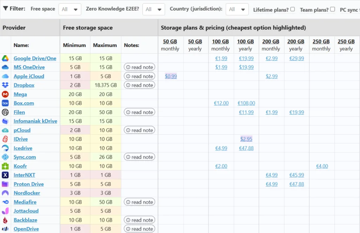
Task: Visit the Backblaze provider link
Action: coord(25,220)
